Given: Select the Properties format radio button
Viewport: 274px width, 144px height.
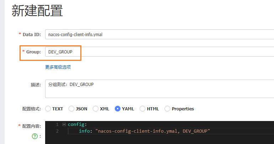Looking at the screenshot, I should point(167,109).
